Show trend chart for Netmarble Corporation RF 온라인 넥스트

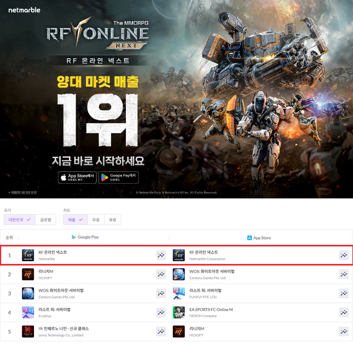point(344,255)
